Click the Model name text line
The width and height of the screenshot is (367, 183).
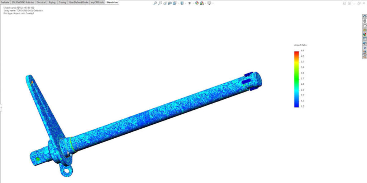[19, 8]
